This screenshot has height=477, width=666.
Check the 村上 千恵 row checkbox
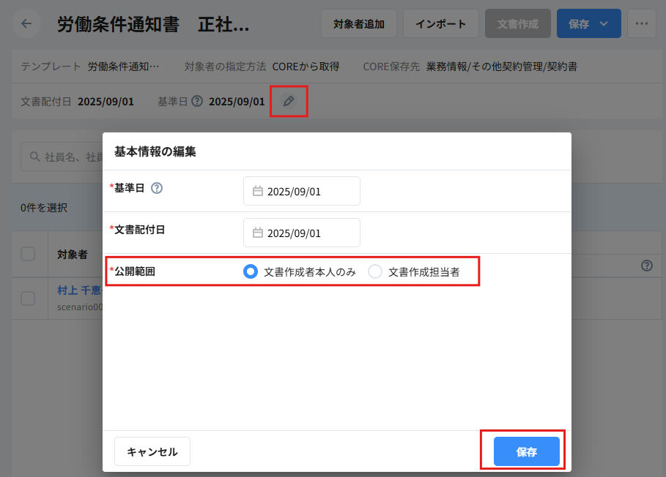(28, 298)
